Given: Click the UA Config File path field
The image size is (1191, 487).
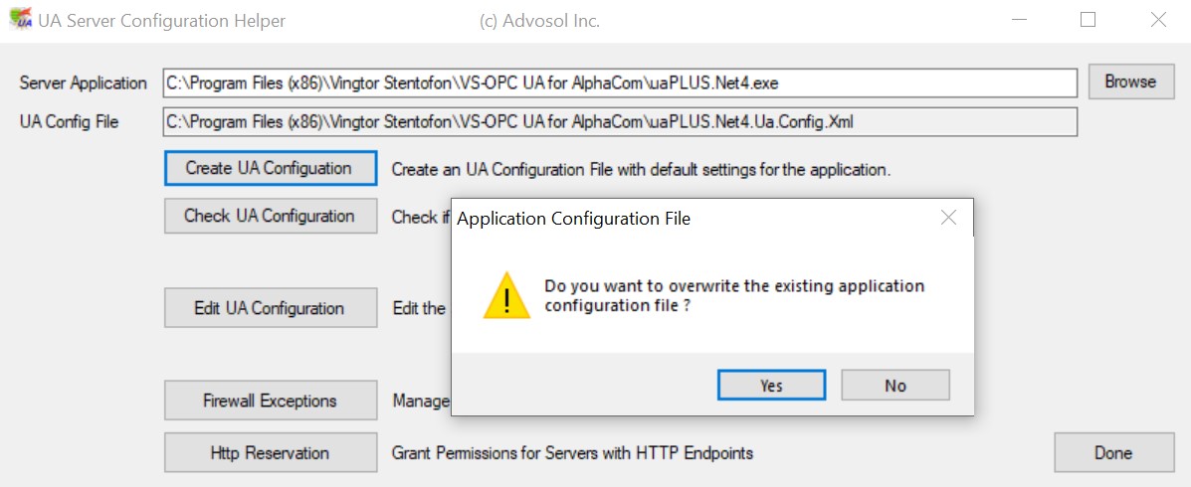Looking at the screenshot, I should coord(619,122).
